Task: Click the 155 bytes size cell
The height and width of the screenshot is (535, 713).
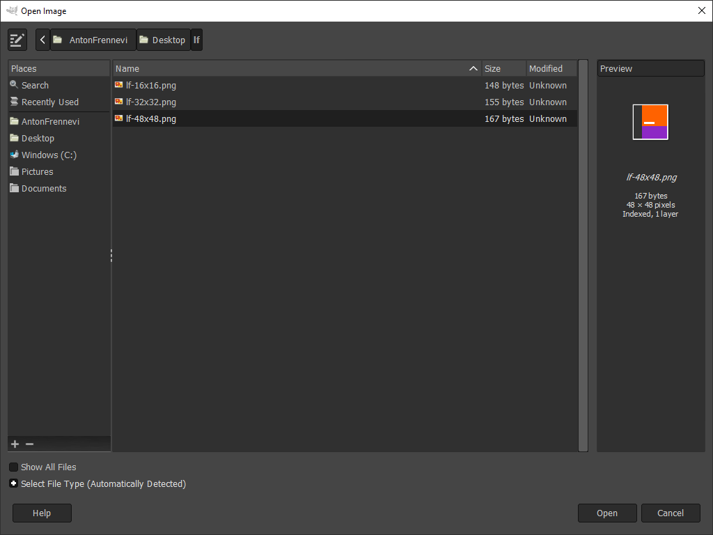Action: click(504, 102)
